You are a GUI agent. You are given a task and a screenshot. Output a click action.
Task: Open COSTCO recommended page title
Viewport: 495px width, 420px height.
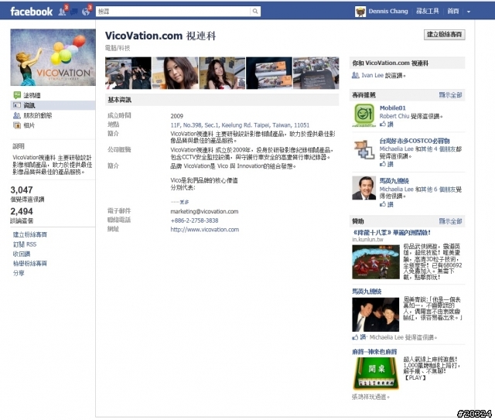[x=415, y=141]
